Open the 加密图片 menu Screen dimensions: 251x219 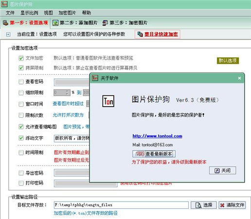tap(67, 13)
